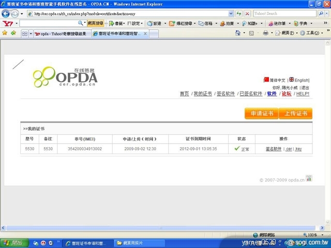Viewport: 331px width, 248px height.
Task: Click the 申请证书 orange button
Action: (x=261, y=114)
